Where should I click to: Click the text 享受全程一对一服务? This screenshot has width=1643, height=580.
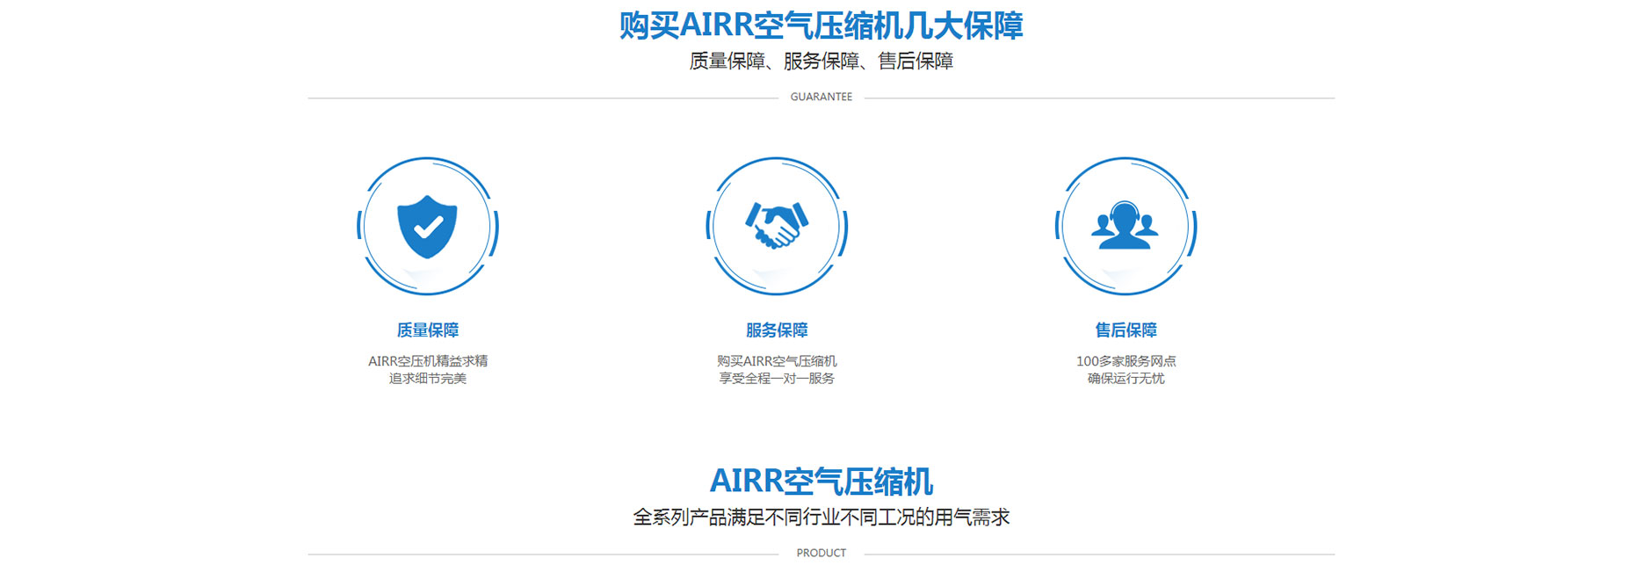pyautogui.click(x=776, y=379)
